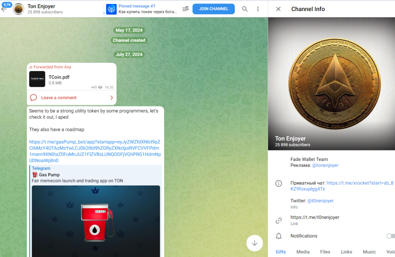Click the July 27, 2024 date badge
The height and width of the screenshot is (257, 395).
click(x=129, y=54)
